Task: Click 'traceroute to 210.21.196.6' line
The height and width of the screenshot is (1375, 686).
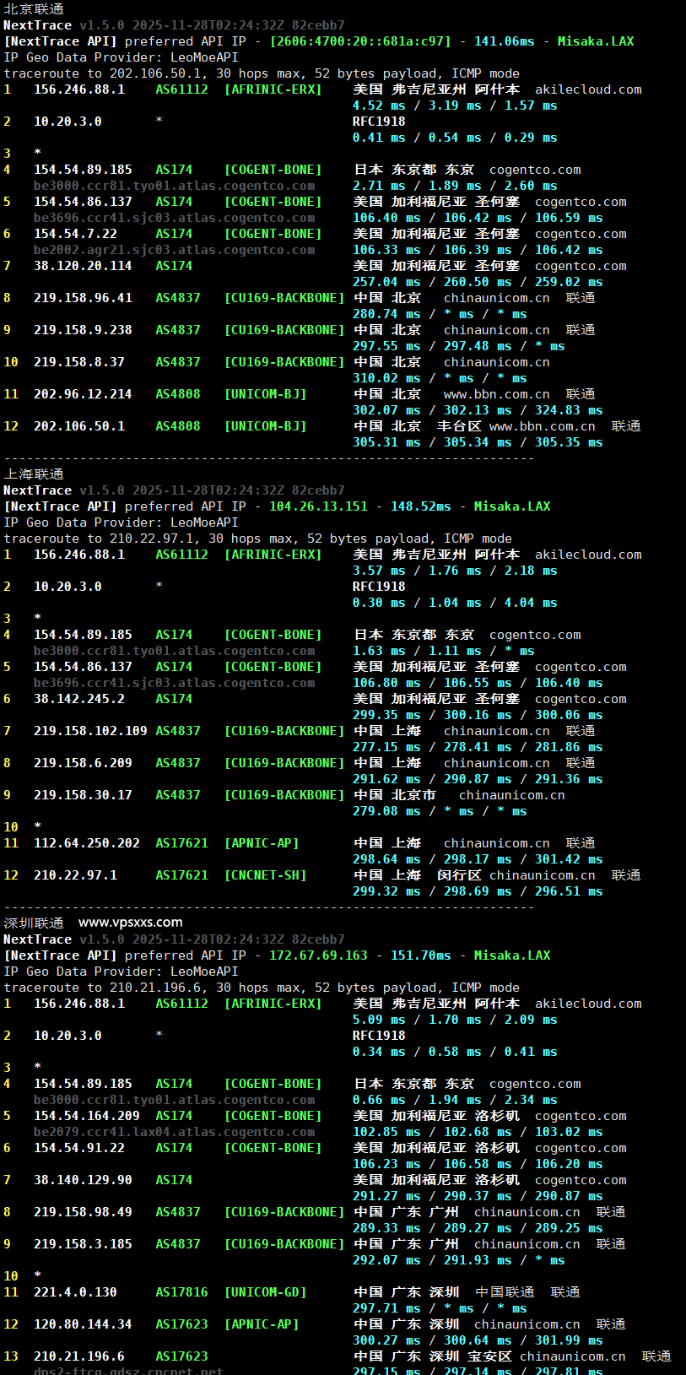Action: click(x=262, y=988)
